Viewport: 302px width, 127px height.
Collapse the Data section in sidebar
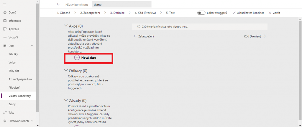tap(32, 46)
